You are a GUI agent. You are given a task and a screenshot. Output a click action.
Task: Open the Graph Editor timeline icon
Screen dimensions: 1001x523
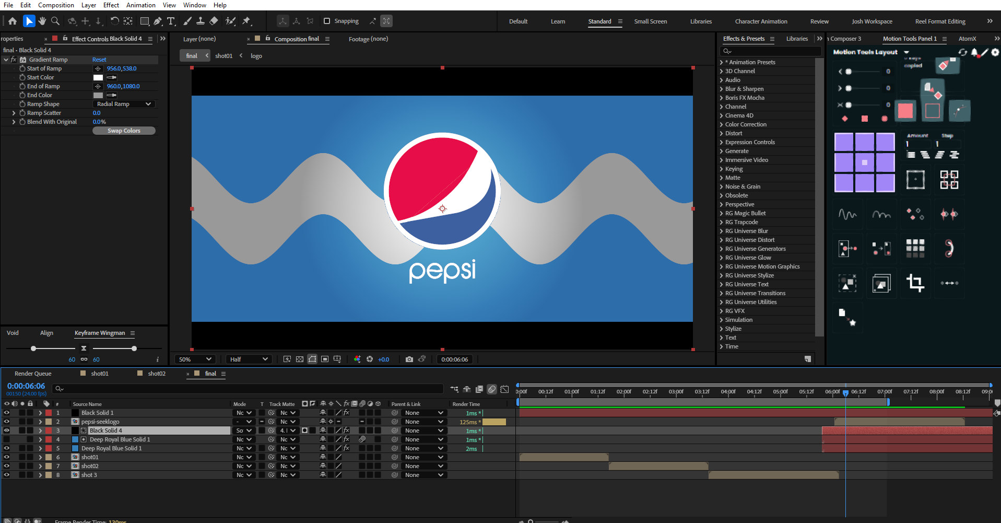click(x=504, y=389)
